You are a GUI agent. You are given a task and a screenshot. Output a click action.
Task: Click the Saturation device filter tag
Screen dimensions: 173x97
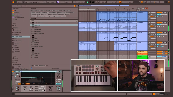(x=34, y=16)
